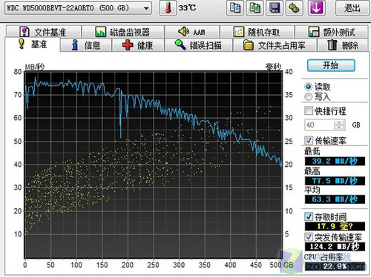
Task: Click the purple download arrow icon
Action: tap(316, 8)
